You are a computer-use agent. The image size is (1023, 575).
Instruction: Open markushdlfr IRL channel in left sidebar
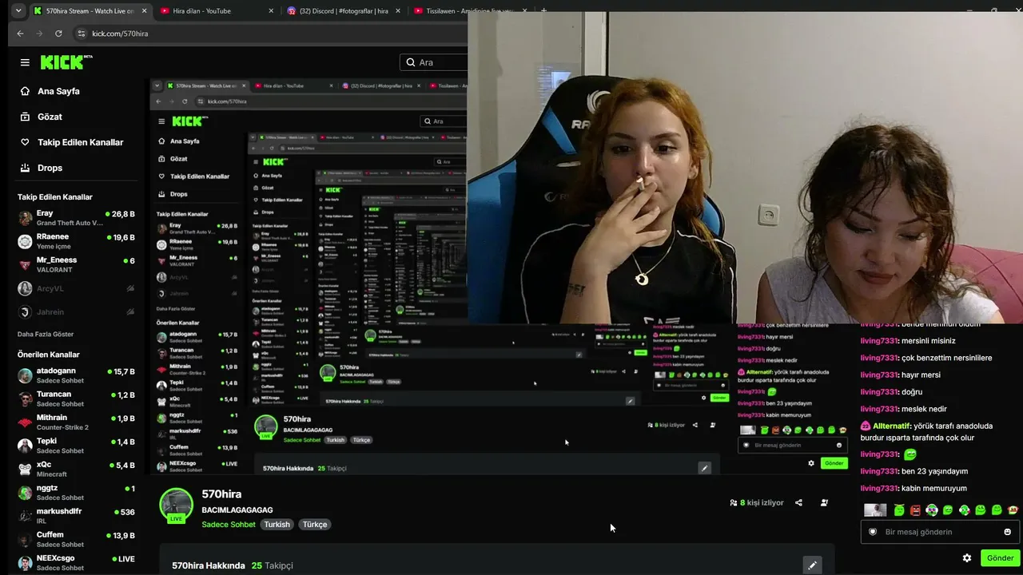pyautogui.click(x=76, y=515)
